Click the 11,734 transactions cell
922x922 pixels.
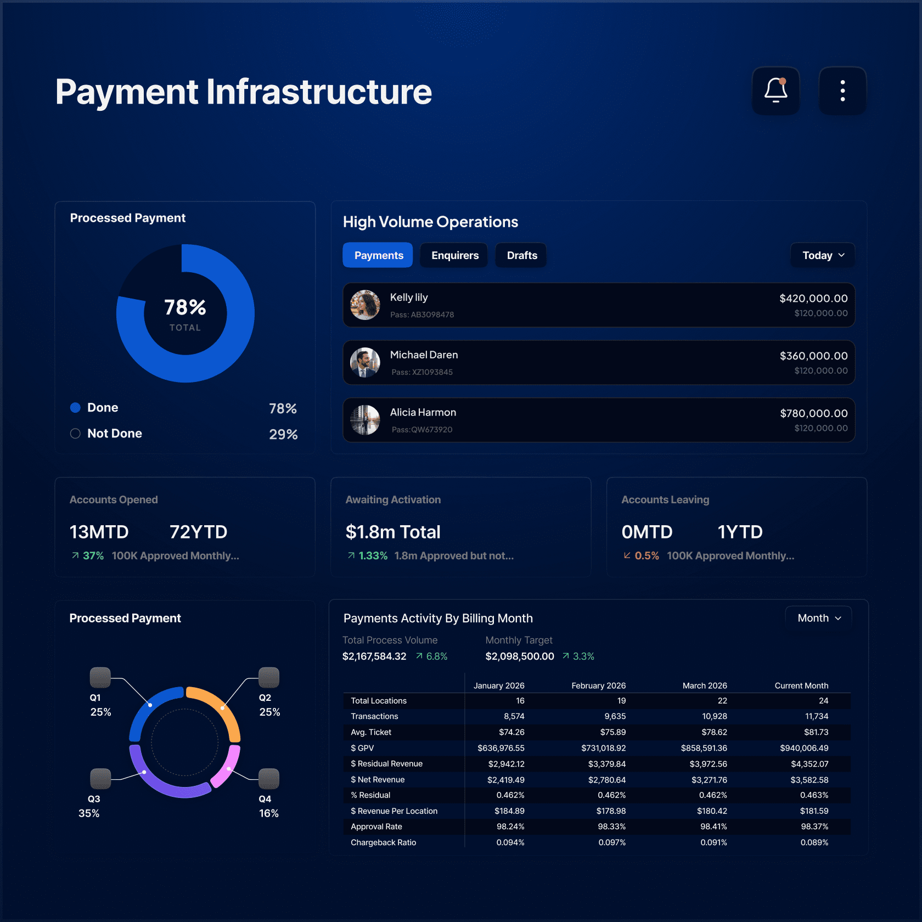817,716
